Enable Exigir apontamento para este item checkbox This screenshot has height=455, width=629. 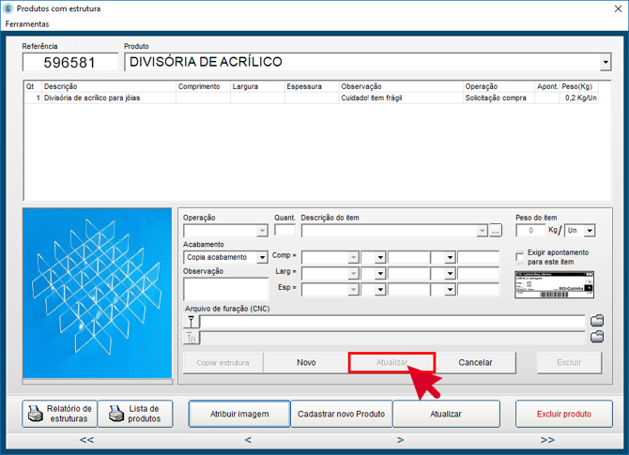[x=520, y=257]
